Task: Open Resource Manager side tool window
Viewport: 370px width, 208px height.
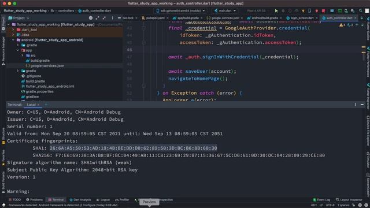Action: click(x=3, y=51)
